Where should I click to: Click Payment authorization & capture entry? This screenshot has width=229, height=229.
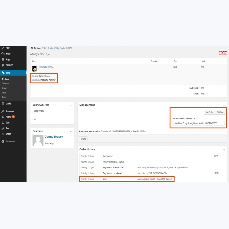pos(113,162)
